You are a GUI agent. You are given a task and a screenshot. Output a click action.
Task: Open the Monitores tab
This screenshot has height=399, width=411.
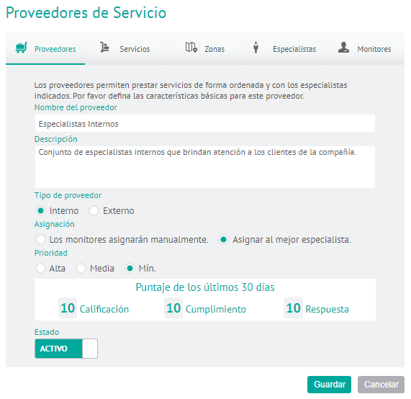[365, 48]
